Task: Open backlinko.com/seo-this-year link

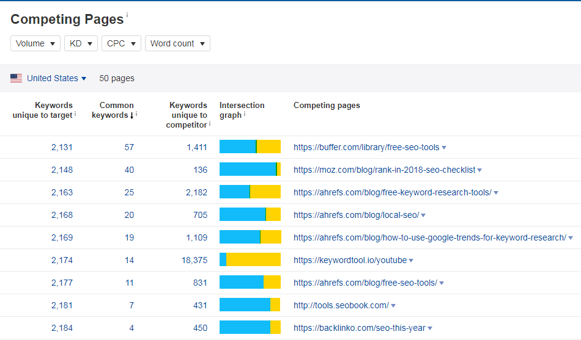Action: point(360,328)
